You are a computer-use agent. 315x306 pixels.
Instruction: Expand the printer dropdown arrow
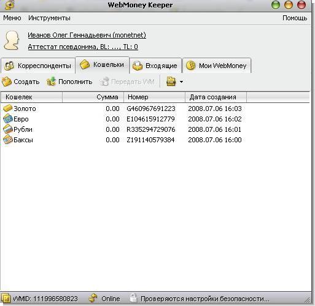pyautogui.click(x=181, y=82)
